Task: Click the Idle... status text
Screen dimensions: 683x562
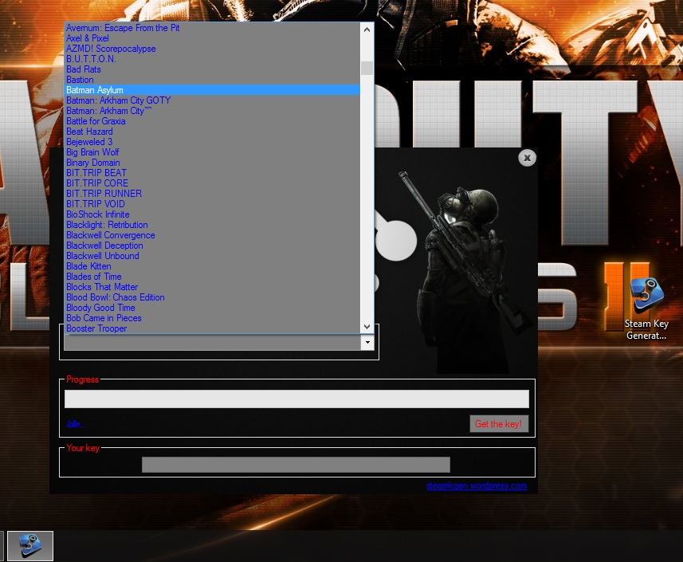Action: [73, 423]
